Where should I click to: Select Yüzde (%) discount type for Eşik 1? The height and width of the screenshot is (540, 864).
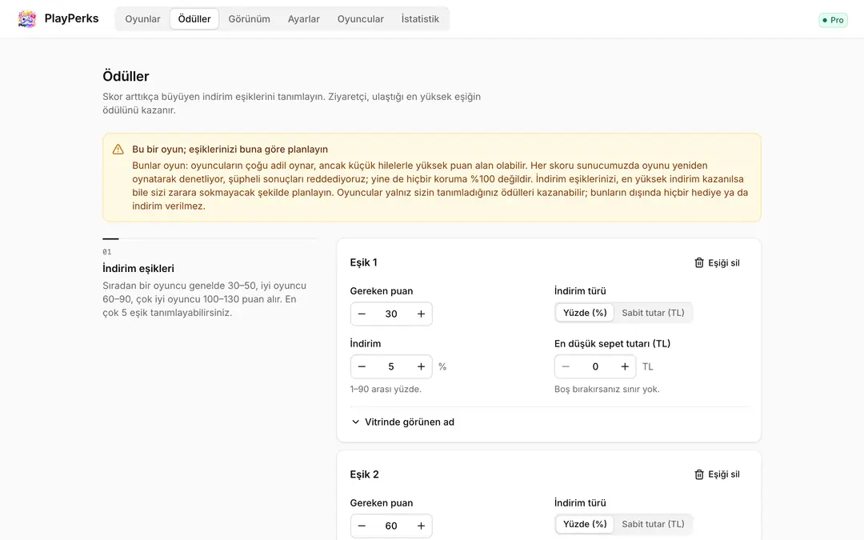pyautogui.click(x=585, y=313)
